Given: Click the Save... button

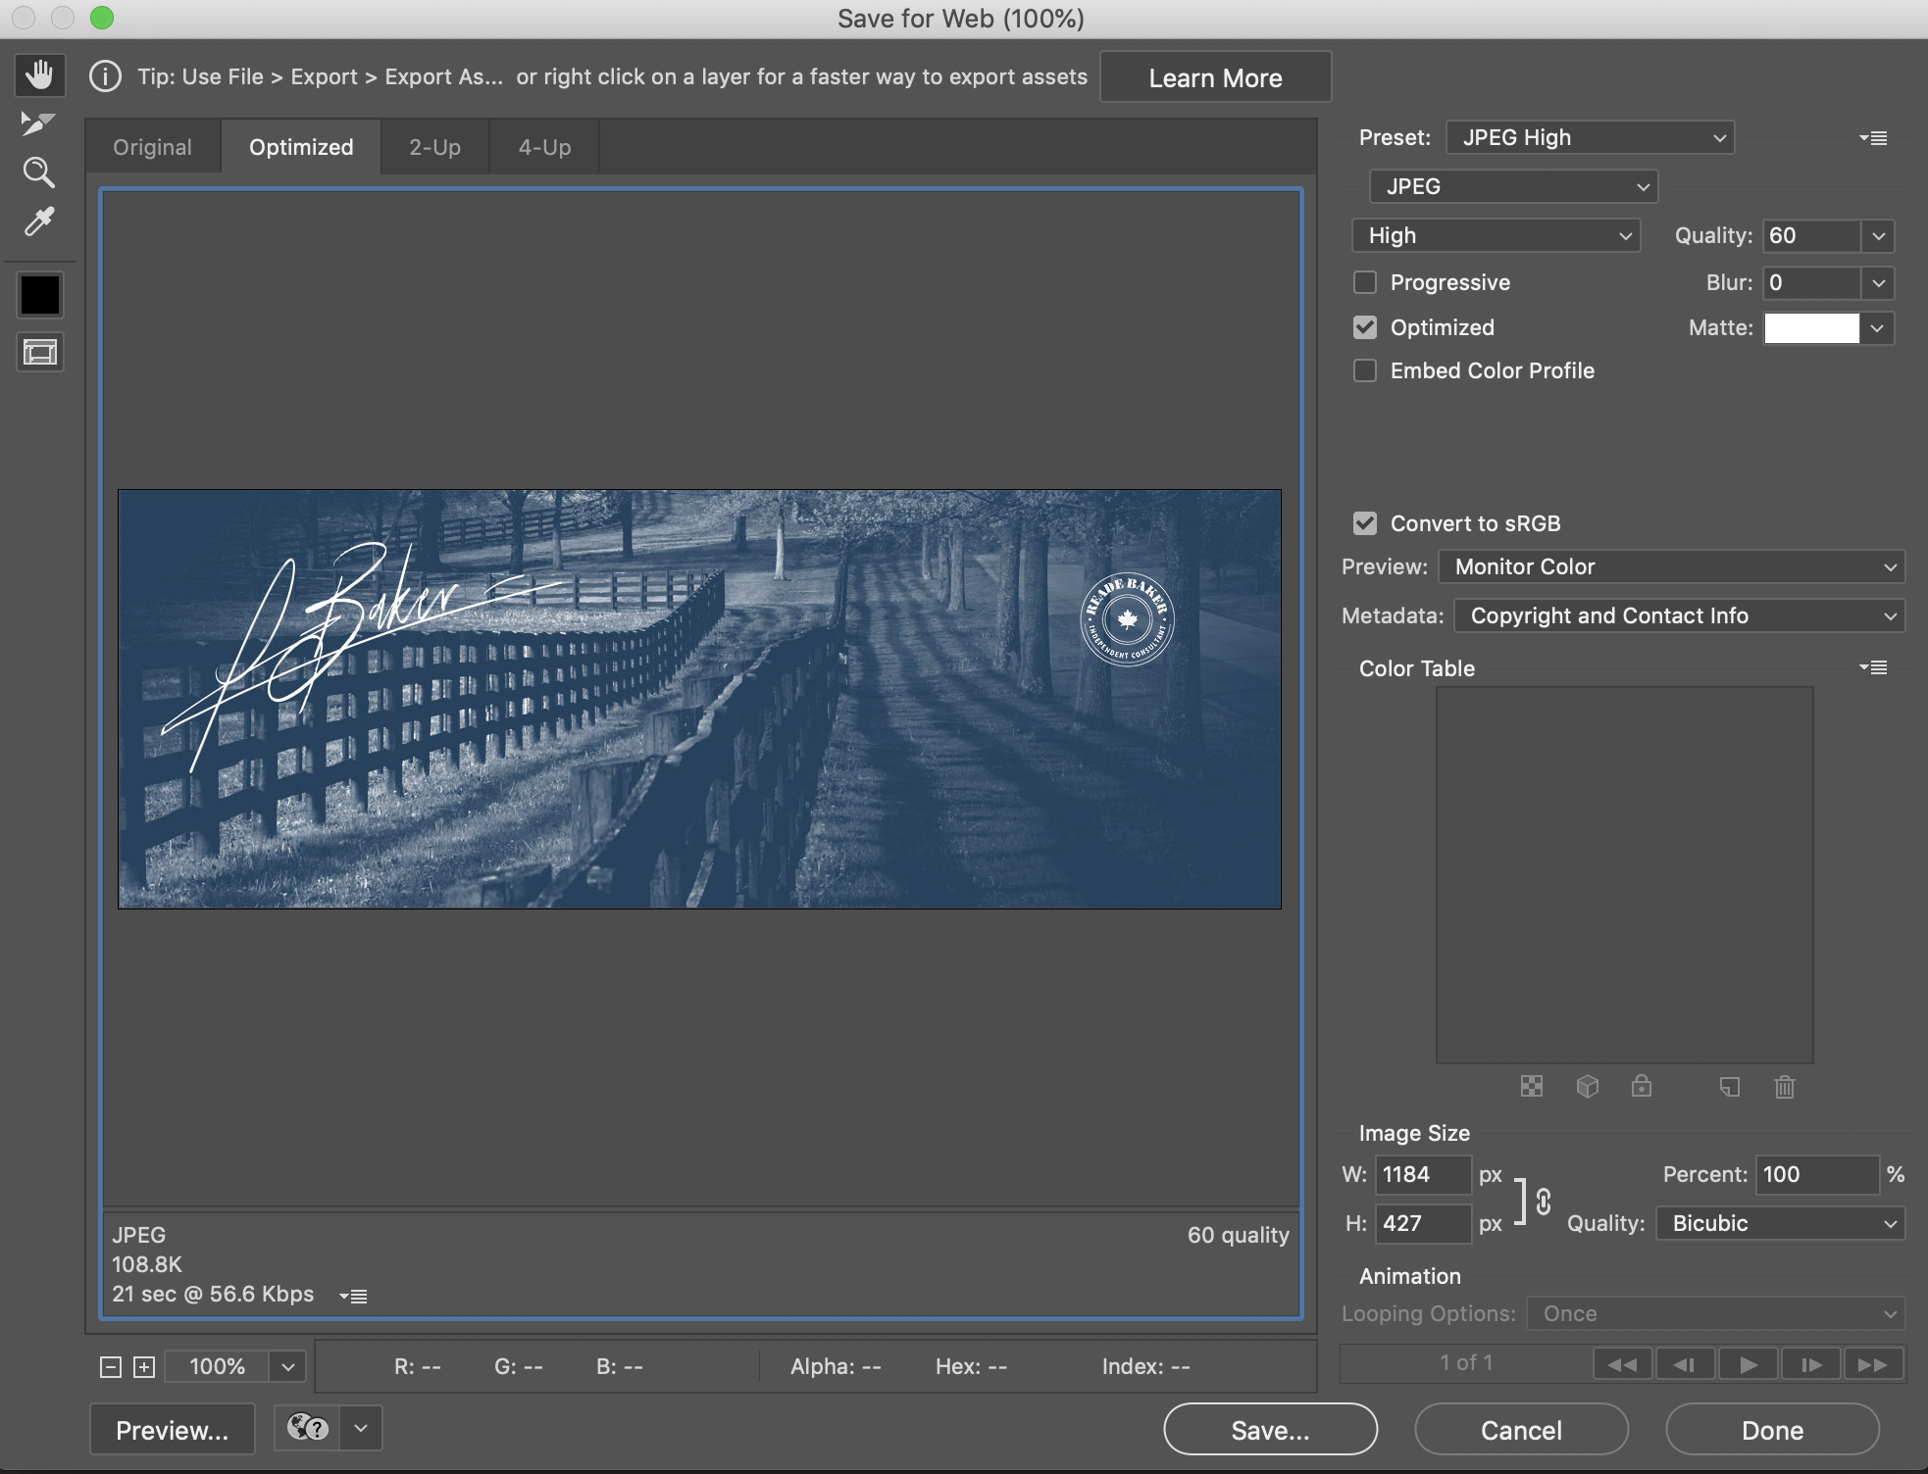Looking at the screenshot, I should pyautogui.click(x=1270, y=1430).
